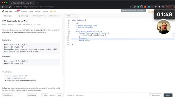175x98 pixels.
Task: Go back with the browser back arrow
Action: coord(2,7)
